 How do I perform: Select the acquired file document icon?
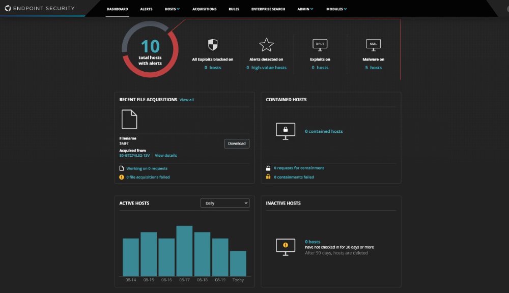(129, 119)
